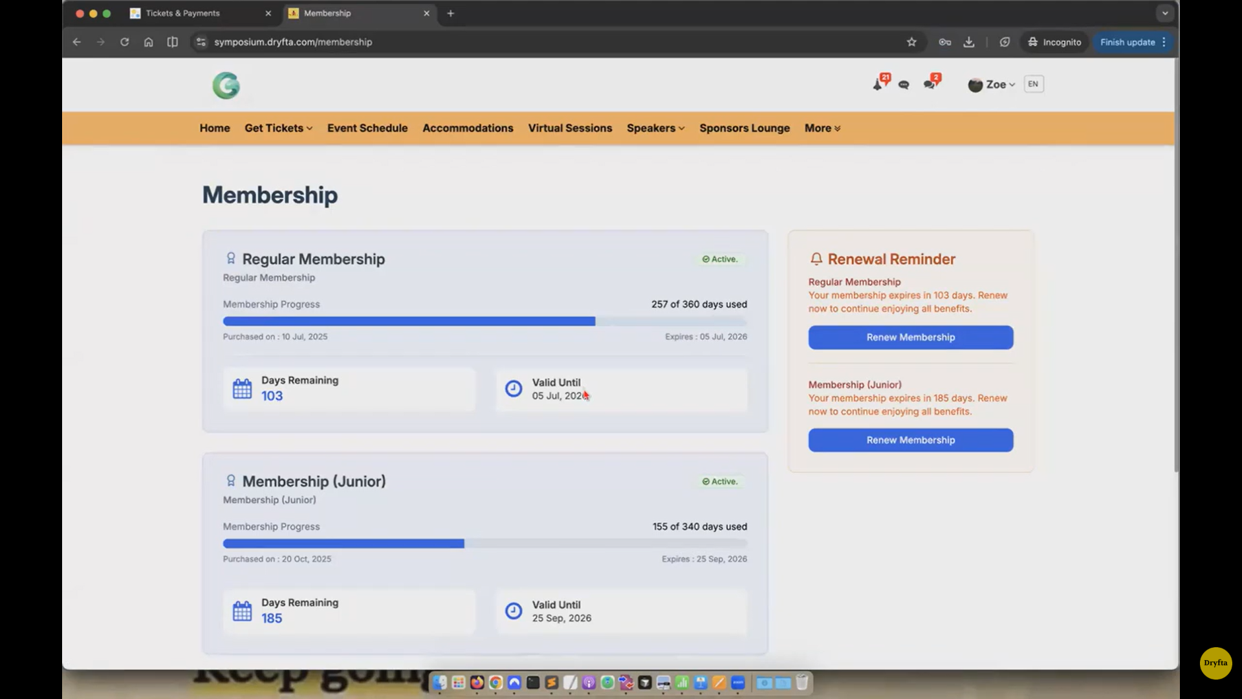Bookmark page with star icon
This screenshot has width=1242, height=699.
coord(911,42)
